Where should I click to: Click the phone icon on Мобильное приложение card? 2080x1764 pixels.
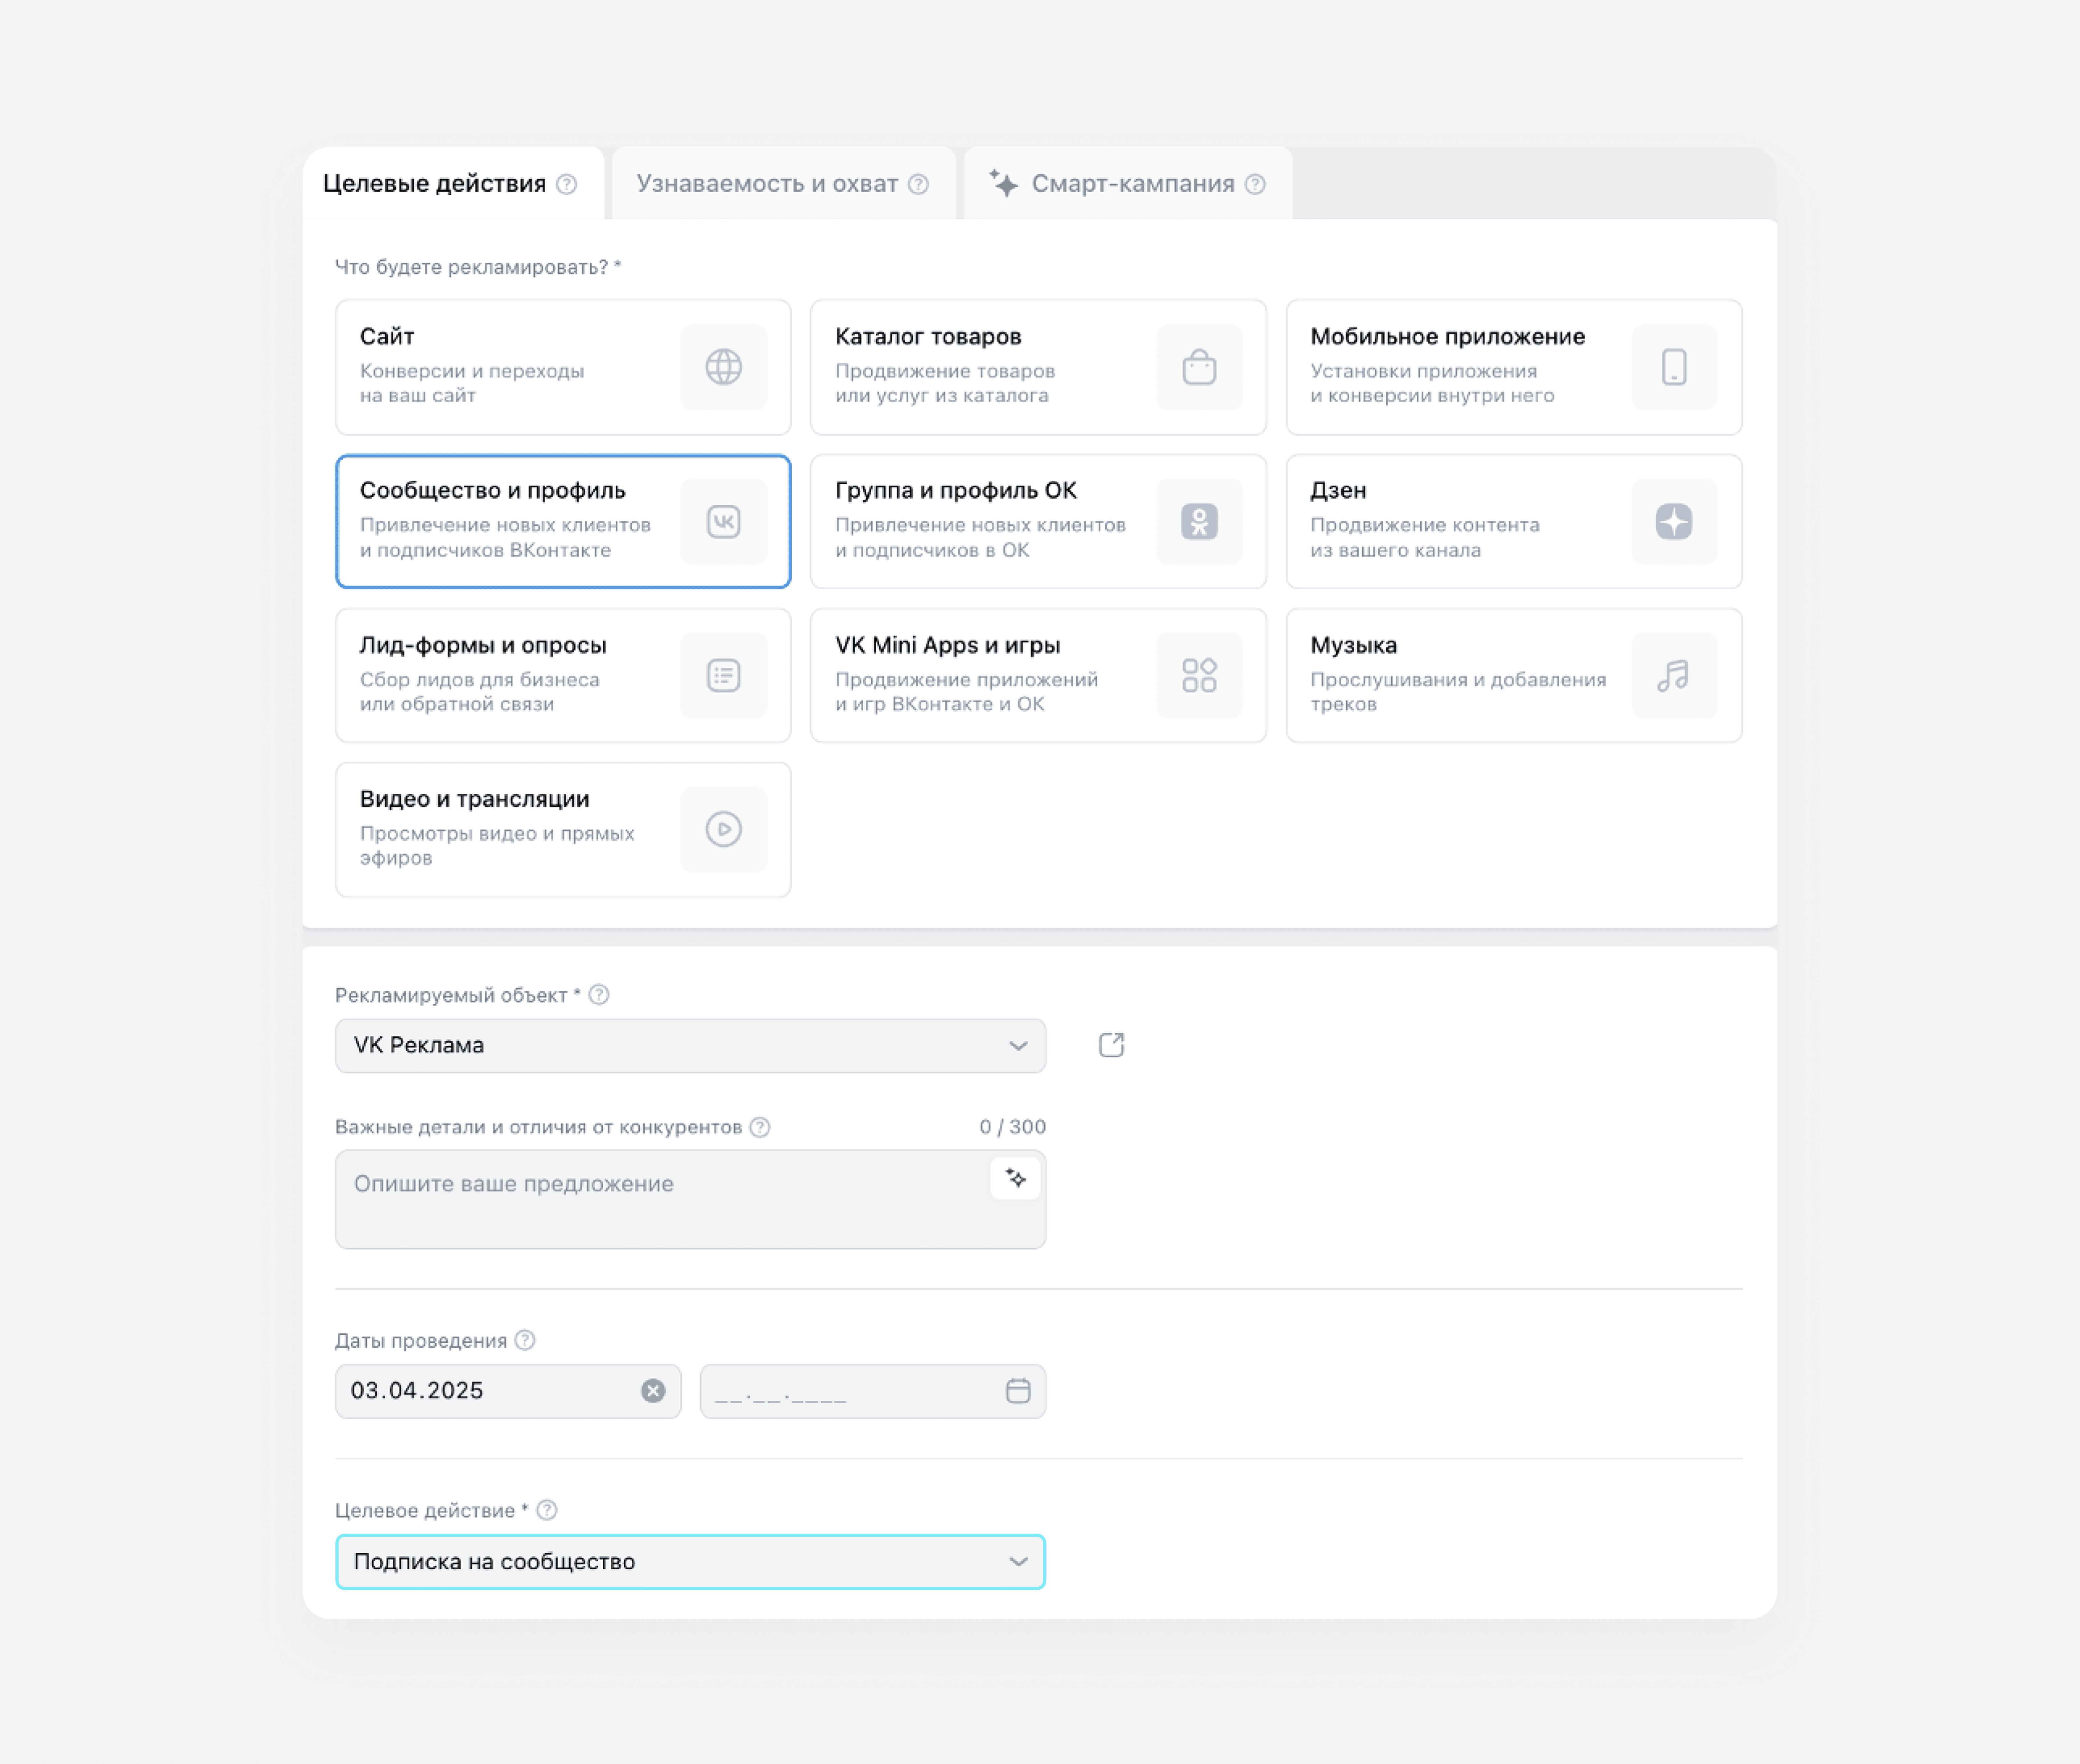1674,367
